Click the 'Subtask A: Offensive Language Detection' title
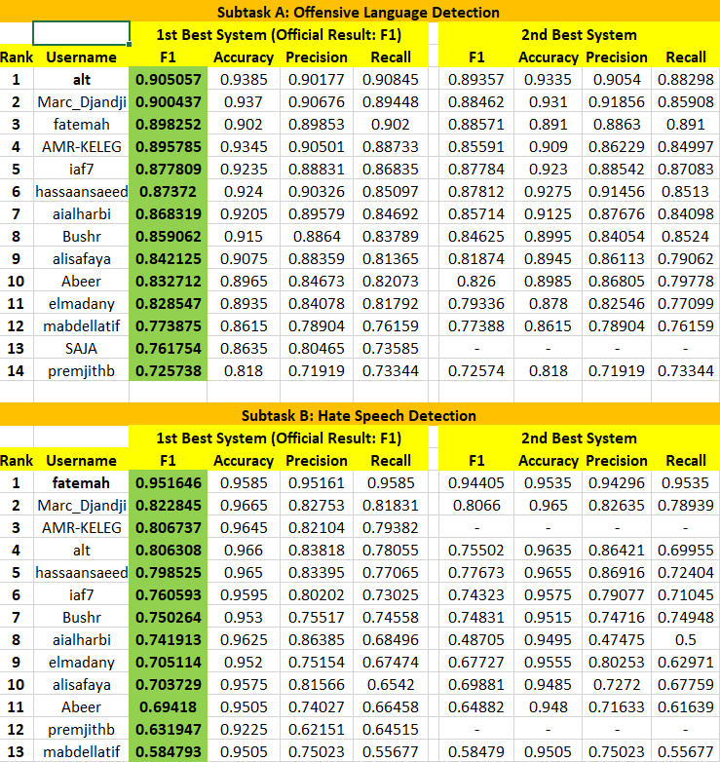The image size is (720, 762). point(359,12)
